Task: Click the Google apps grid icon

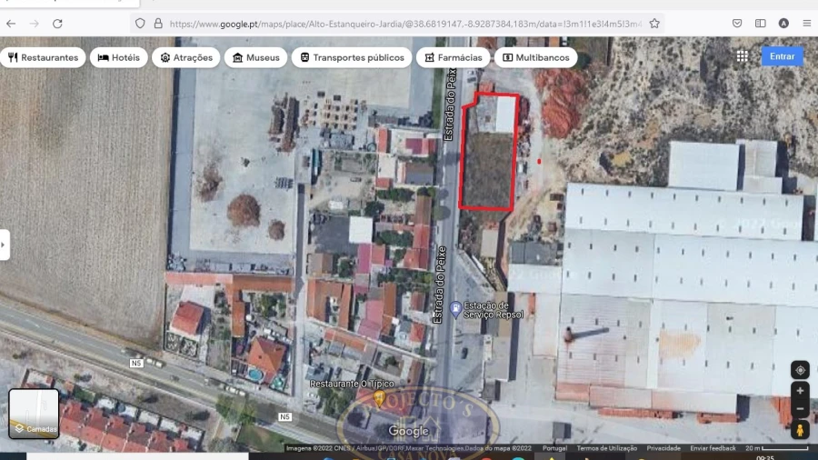Action: point(743,56)
